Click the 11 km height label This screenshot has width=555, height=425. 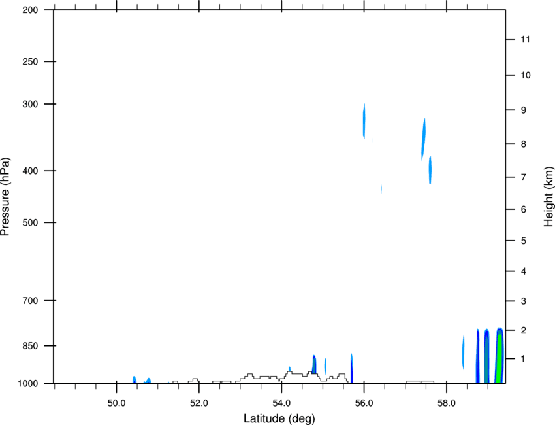coord(525,39)
